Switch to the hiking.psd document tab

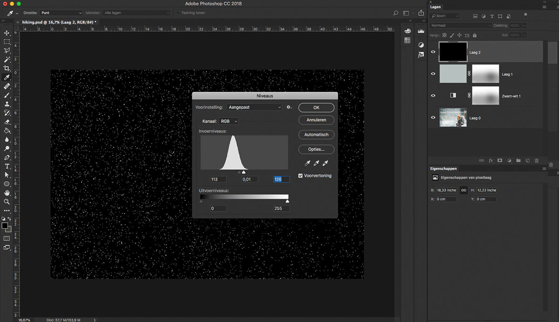(58, 22)
